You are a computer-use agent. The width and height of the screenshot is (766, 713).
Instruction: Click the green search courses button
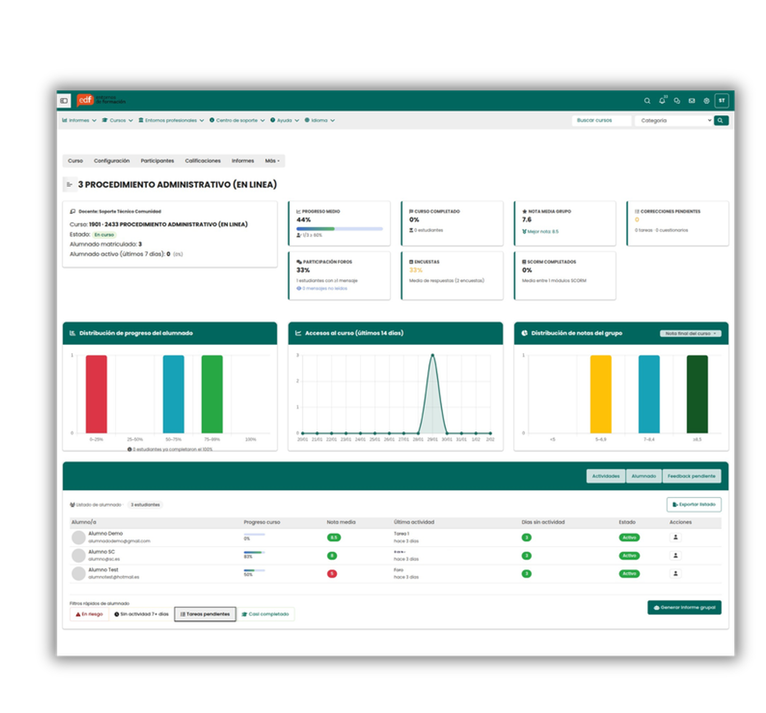click(x=720, y=120)
